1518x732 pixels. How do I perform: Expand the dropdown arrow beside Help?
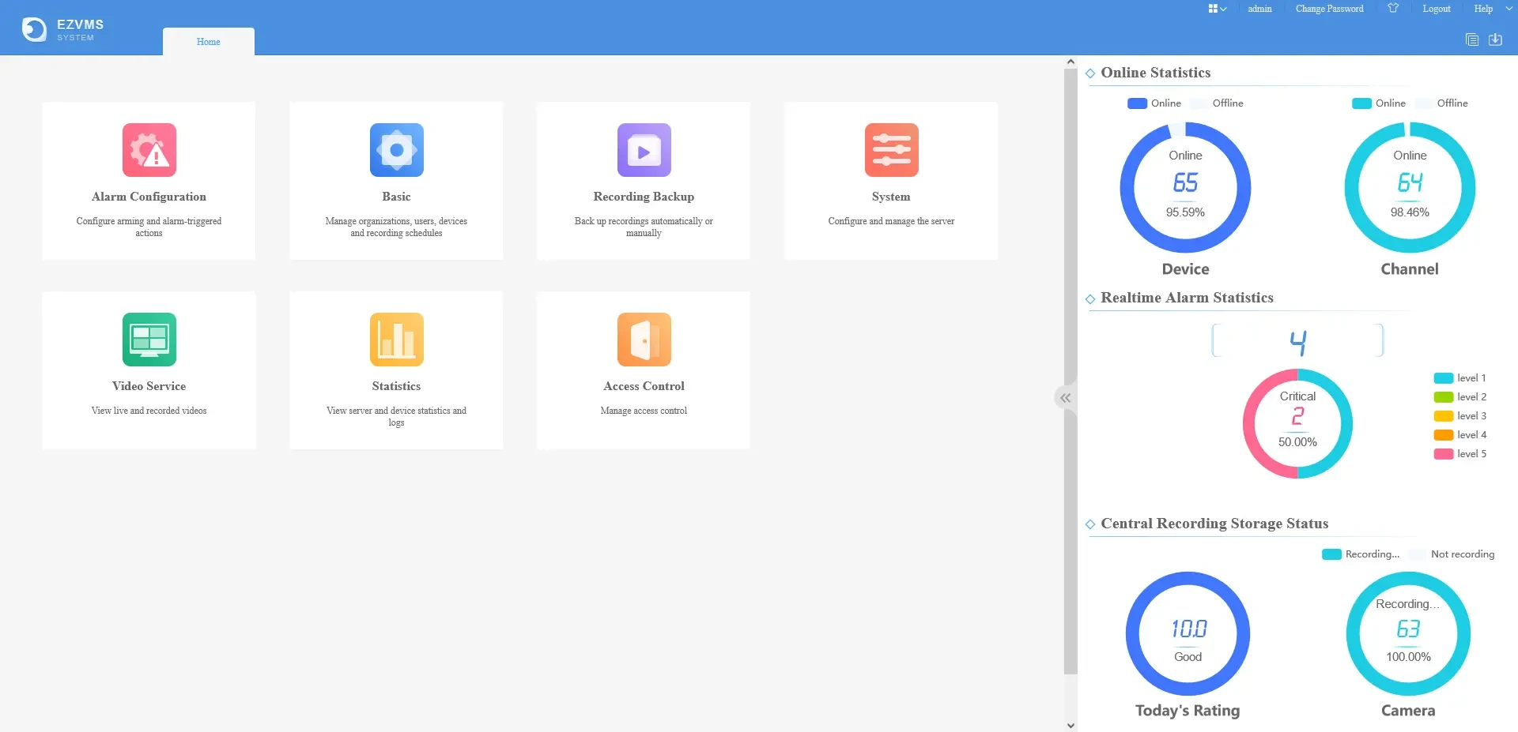[x=1508, y=9]
